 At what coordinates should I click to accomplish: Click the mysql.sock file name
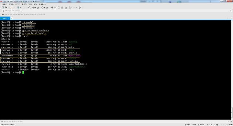point(75,56)
